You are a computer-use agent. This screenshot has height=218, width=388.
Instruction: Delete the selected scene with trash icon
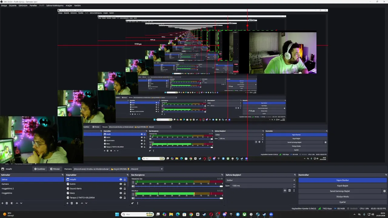tap(7, 203)
